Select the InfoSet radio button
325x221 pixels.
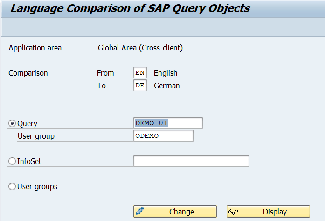coord(12,161)
